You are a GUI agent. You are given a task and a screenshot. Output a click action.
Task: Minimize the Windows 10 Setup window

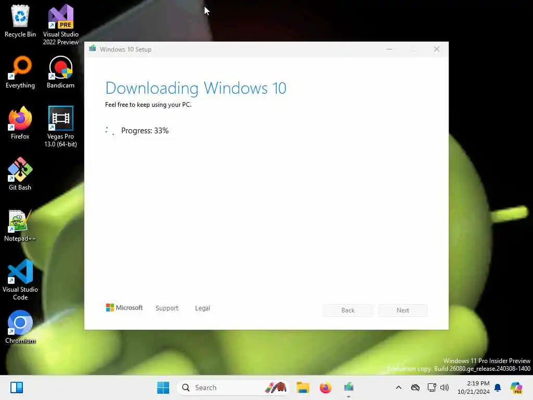click(389, 49)
